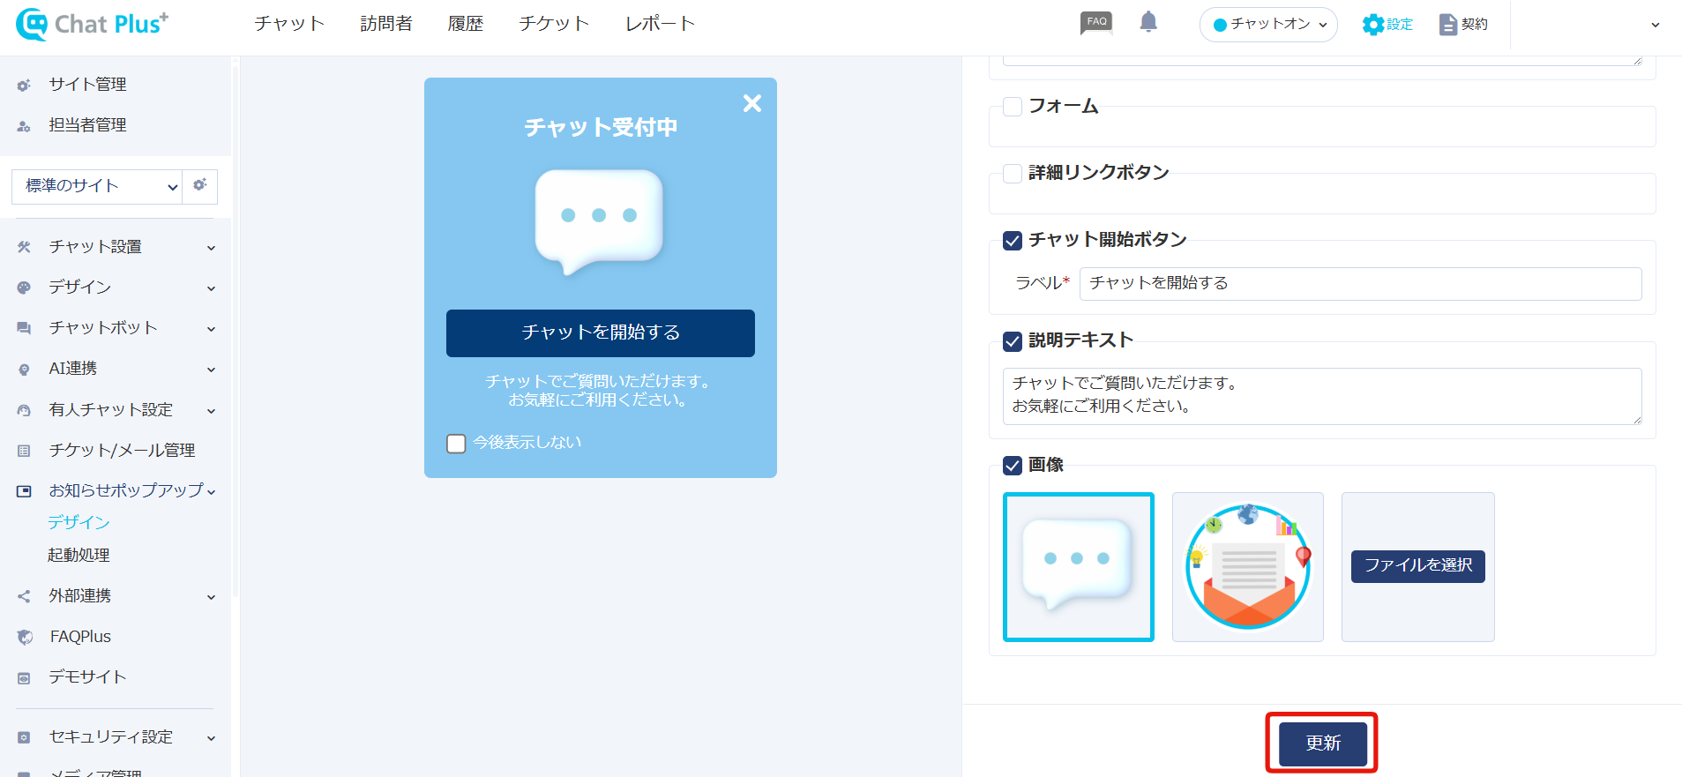Viewport: 1682px width, 777px height.
Task: Click the デザイン palette icon
Action: (24, 288)
